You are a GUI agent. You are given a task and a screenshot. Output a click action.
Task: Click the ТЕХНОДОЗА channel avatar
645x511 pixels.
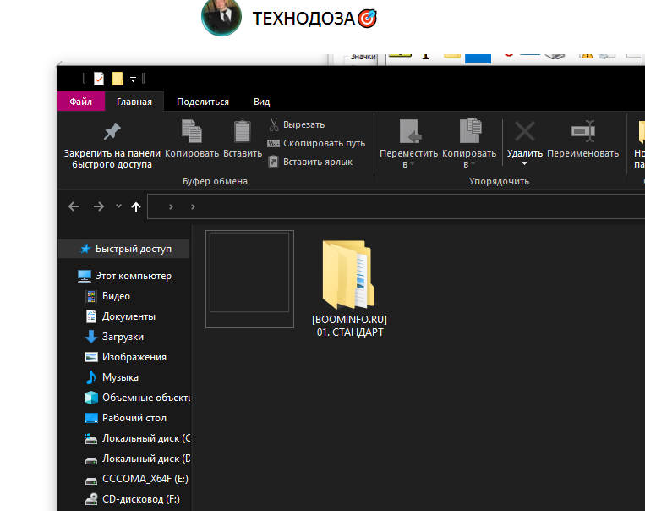tap(221, 16)
